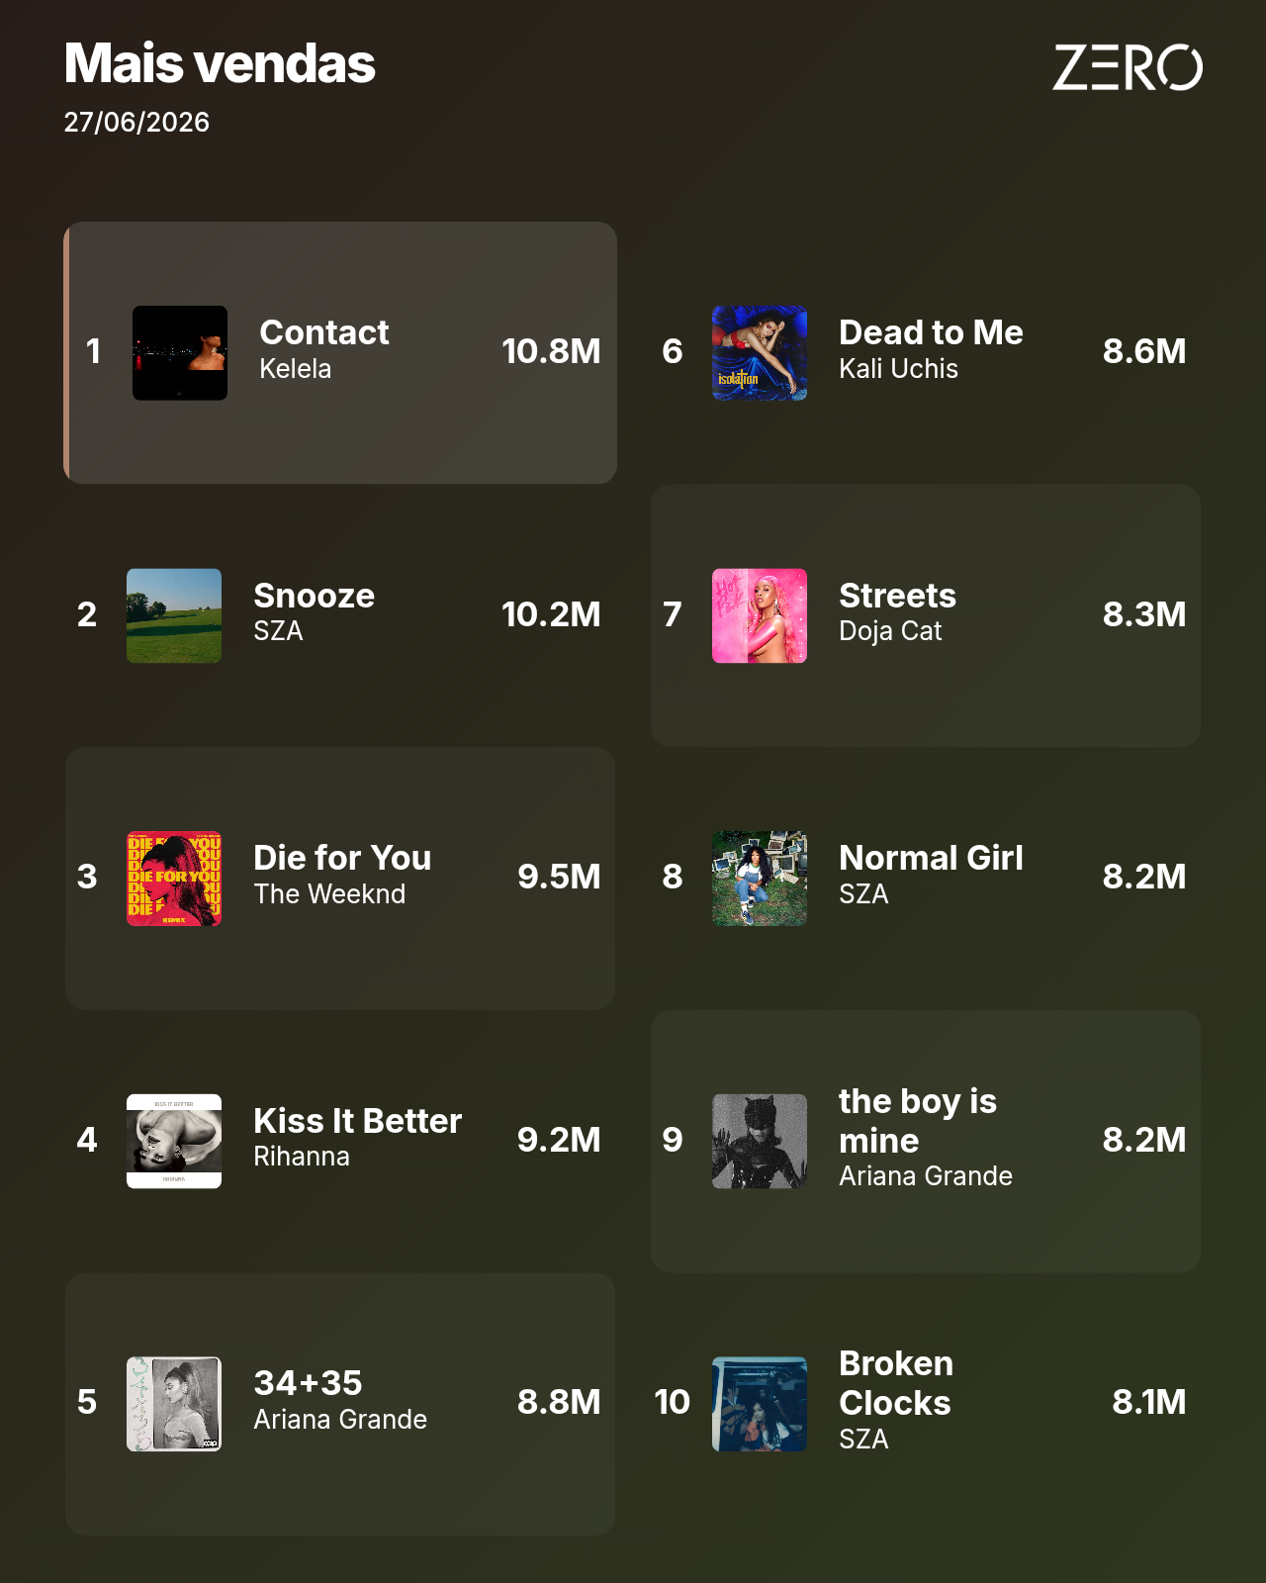Select the Normal Girl cover thumbnail

(x=760, y=879)
